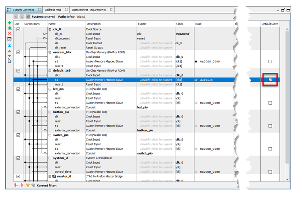This screenshot has height=197, width=298.
Task: Switch to the System Contents tab
Action: click(x=23, y=10)
